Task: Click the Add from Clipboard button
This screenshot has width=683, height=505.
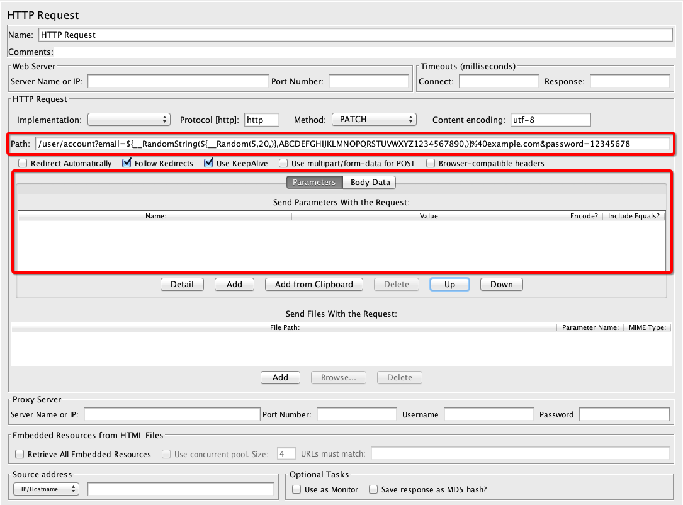Action: click(314, 285)
